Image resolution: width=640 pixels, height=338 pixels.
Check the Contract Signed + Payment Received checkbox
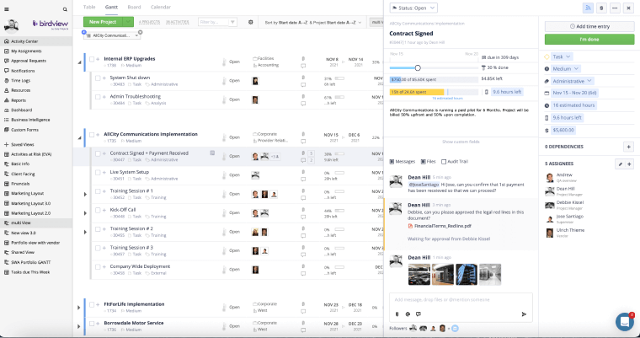(x=98, y=153)
